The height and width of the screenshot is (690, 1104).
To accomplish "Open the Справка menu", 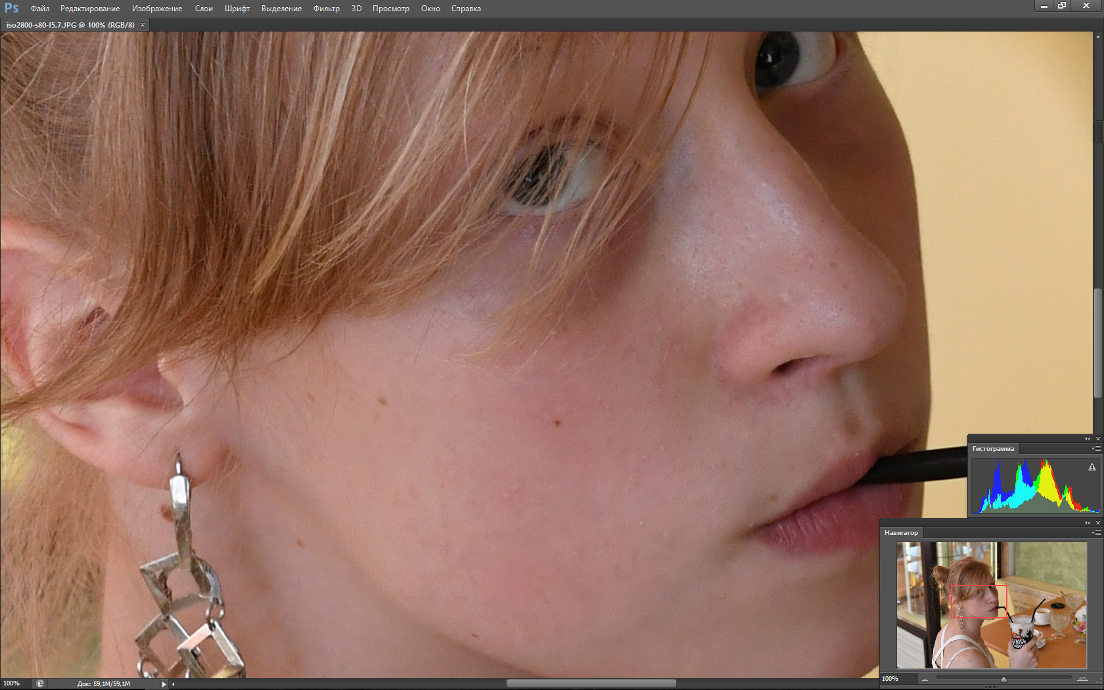I will (466, 9).
